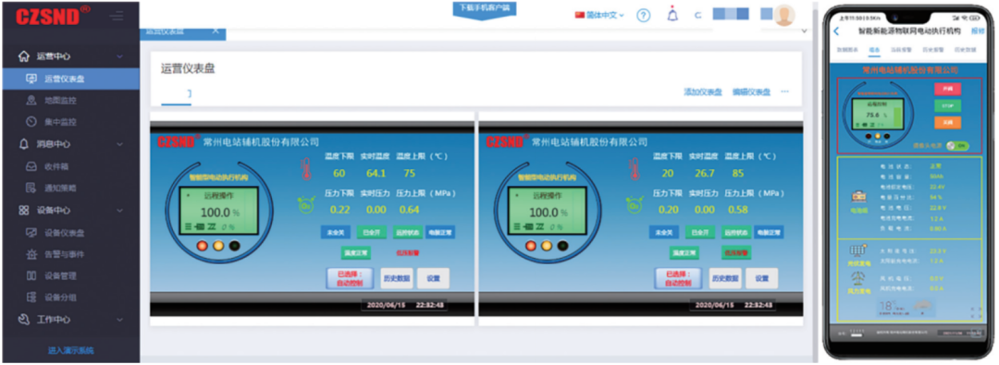Click the grid icon beside 设备中心
The height and width of the screenshot is (365, 999).
pyautogui.click(x=24, y=210)
